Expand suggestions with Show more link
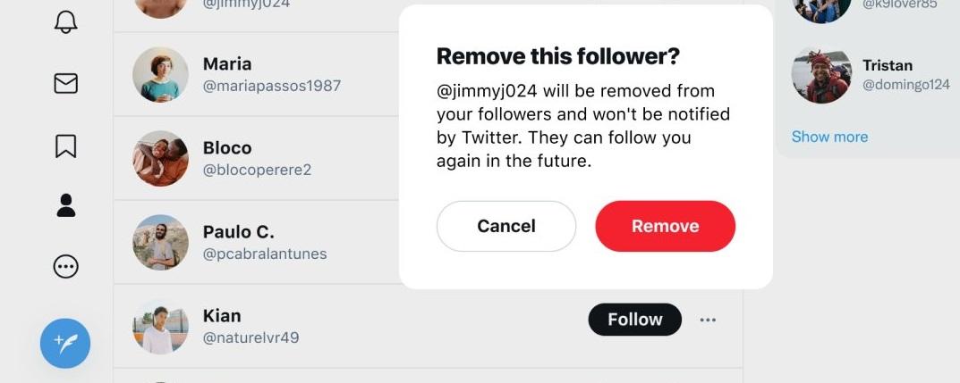 pyautogui.click(x=829, y=137)
